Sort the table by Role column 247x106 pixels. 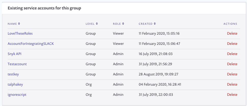[118, 24]
